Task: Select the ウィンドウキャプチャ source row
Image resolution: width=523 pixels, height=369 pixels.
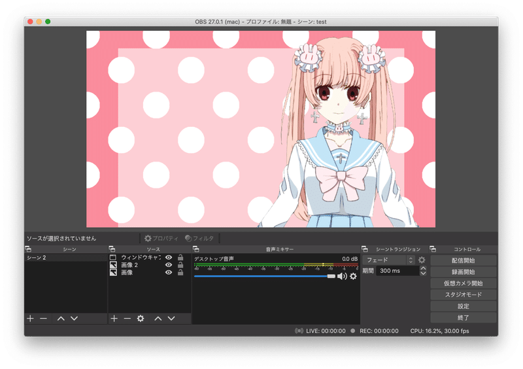Action: click(150, 258)
